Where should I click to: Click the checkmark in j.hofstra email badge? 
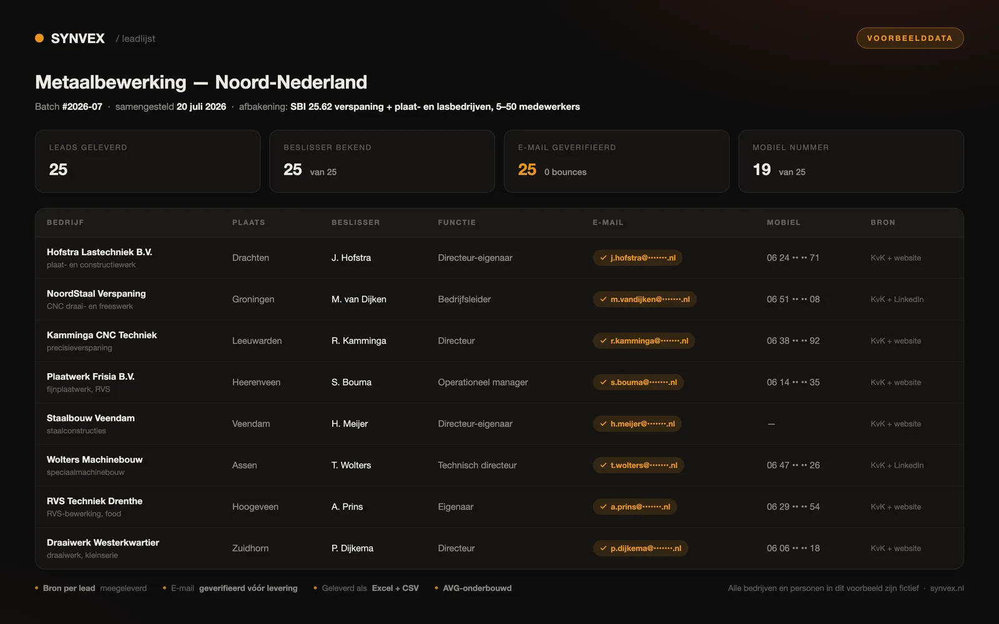[x=603, y=258]
